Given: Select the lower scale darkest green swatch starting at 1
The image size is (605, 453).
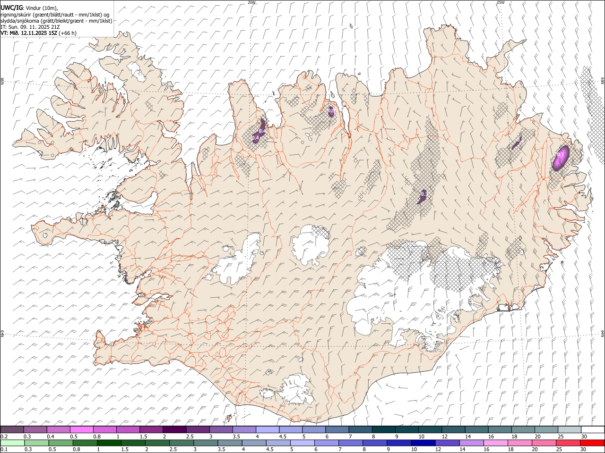Looking at the screenshot, I should 109,443.
